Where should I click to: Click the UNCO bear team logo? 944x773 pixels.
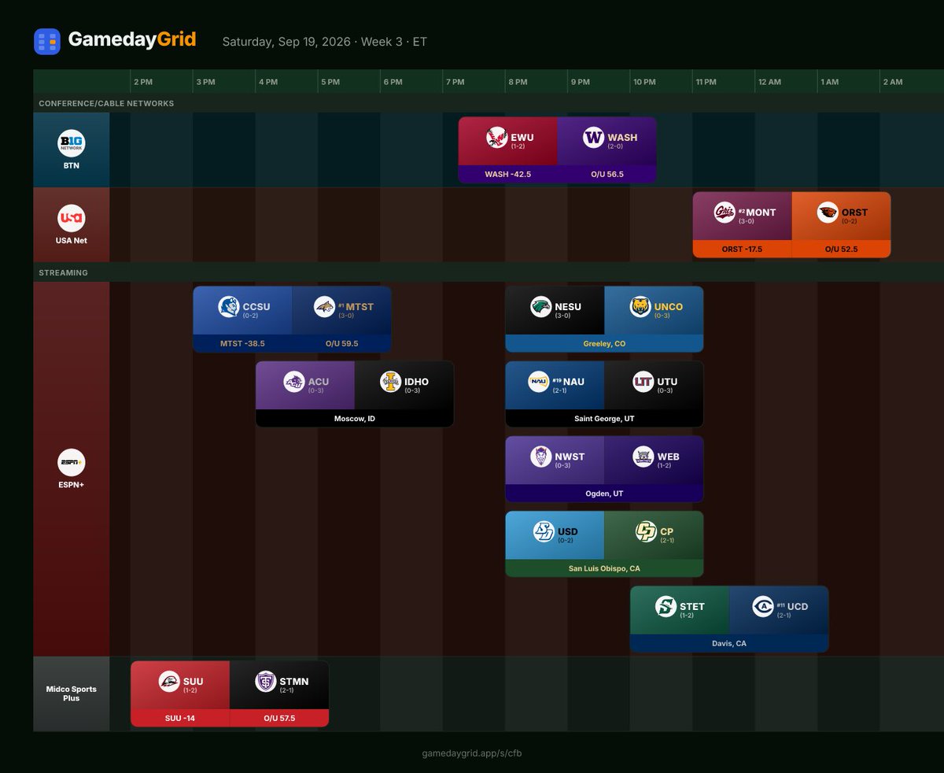click(x=640, y=307)
